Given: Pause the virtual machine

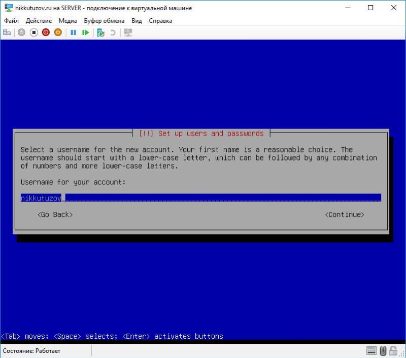Looking at the screenshot, I should coord(73,32).
